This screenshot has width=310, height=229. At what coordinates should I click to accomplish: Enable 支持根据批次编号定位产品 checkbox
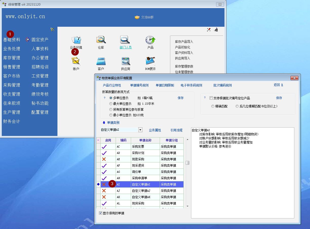click(x=211, y=98)
